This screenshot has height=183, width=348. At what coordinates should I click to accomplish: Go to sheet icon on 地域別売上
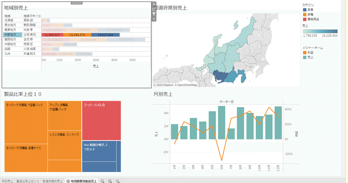coord(154,9)
